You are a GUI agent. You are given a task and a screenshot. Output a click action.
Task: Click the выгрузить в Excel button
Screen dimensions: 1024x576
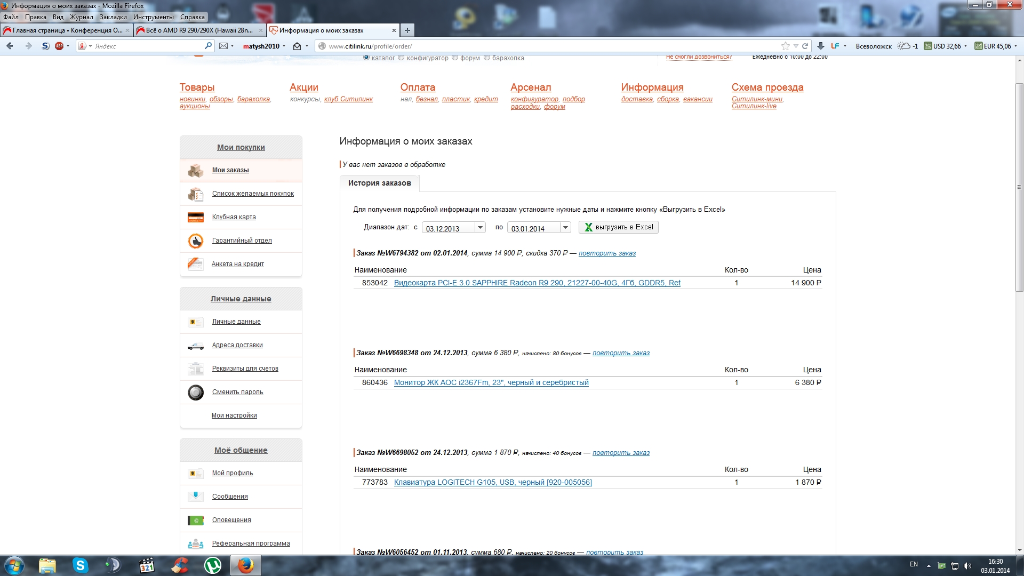pos(618,227)
